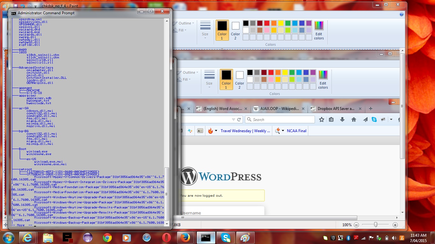Click the Paint zoom slider in status bar
Image resolution: width=435 pixels, height=244 pixels.
point(376,225)
